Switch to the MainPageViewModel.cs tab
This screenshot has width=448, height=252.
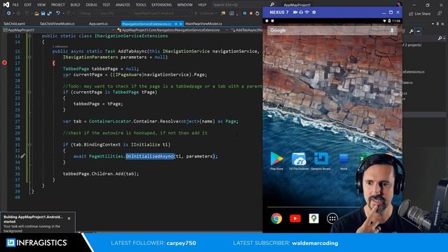click(x=204, y=24)
